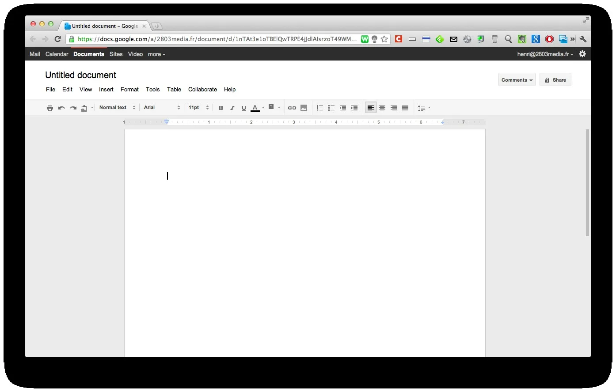Screen dimensions: 616x392
Task: Open the Insert menu
Action: (x=106, y=89)
